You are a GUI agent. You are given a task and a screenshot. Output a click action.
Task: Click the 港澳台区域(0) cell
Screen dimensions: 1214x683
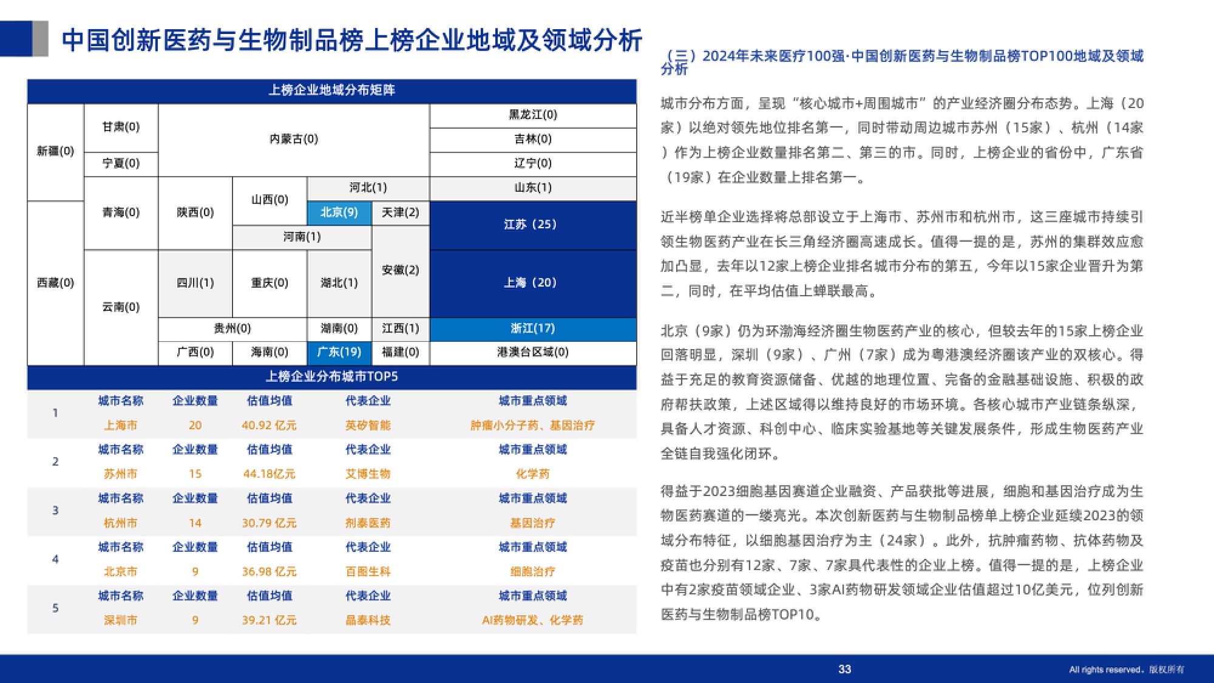click(x=532, y=352)
